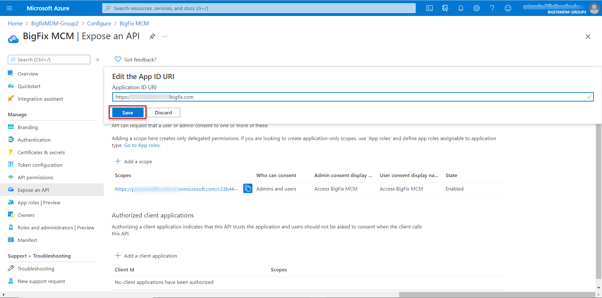Save the Application ID URI
This screenshot has height=298, width=602.
click(128, 112)
